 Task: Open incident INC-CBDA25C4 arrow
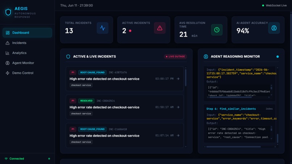coord(178,107)
